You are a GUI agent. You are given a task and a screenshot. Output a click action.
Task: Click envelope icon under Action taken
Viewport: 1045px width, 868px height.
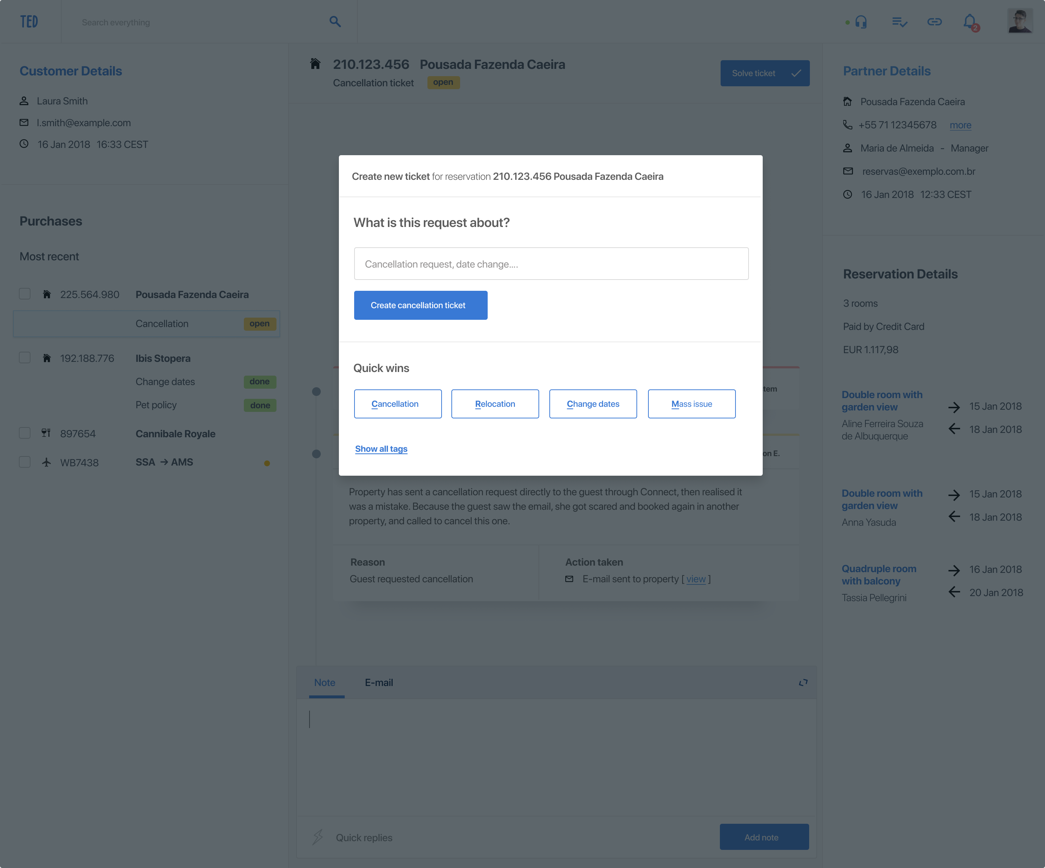[569, 579]
